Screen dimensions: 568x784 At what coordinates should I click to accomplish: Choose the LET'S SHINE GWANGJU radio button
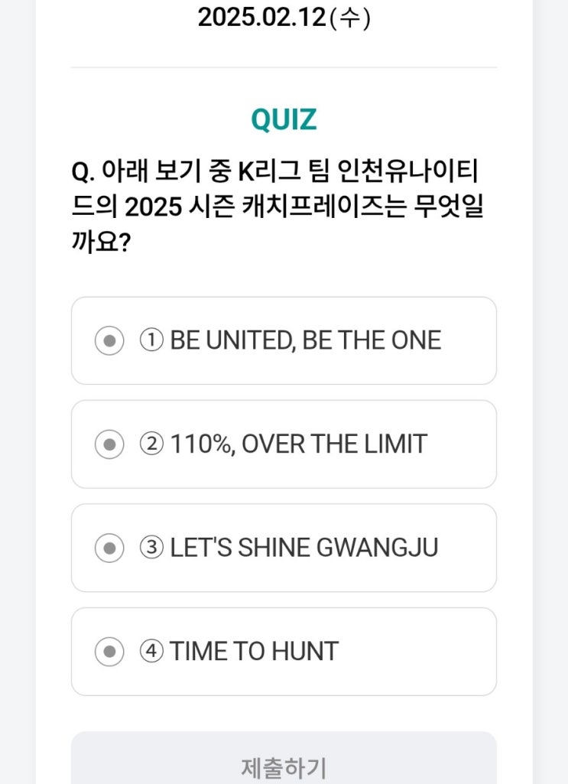coord(109,548)
